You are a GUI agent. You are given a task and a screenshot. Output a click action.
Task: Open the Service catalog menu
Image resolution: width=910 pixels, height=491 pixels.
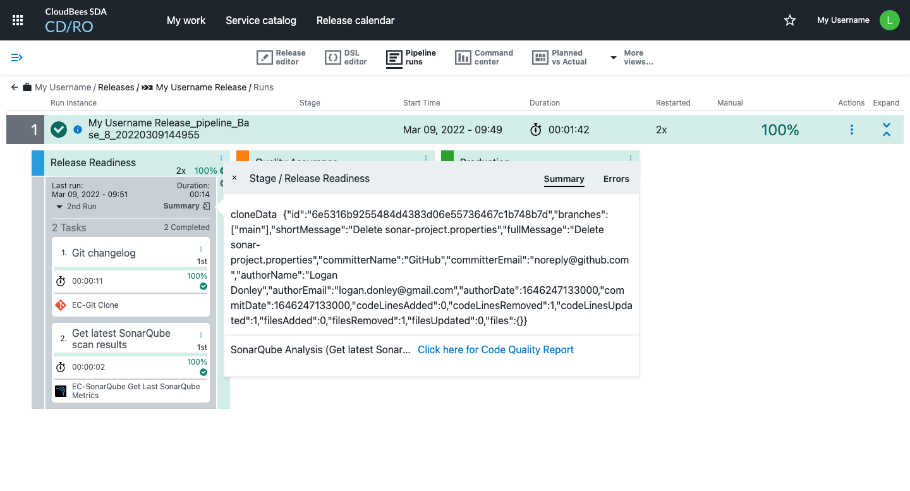[x=261, y=20]
